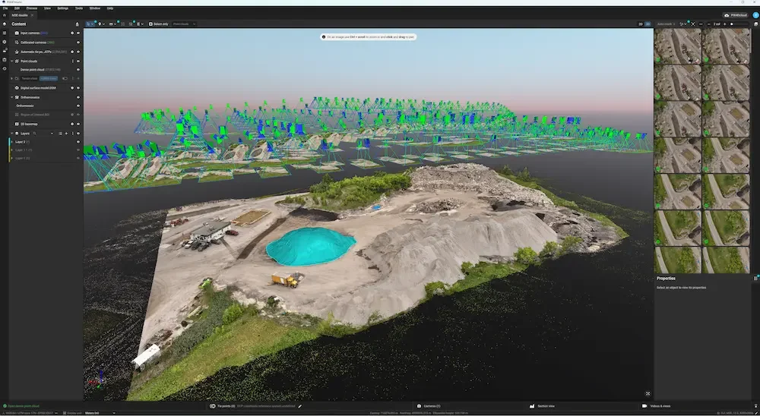Screen dimensions: 760x416
Task: Open the Help menu
Action: tap(110, 8)
